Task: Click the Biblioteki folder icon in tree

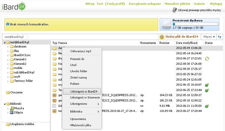Action: [8, 104]
